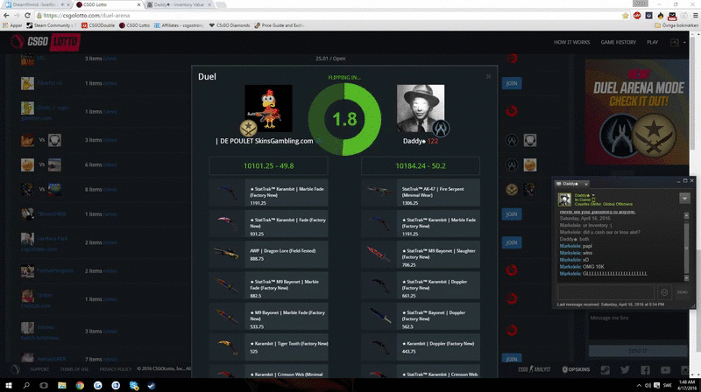This screenshot has height=392, width=701.
Task: Click the red spinner on the 25.01 Open row
Action: point(512,58)
